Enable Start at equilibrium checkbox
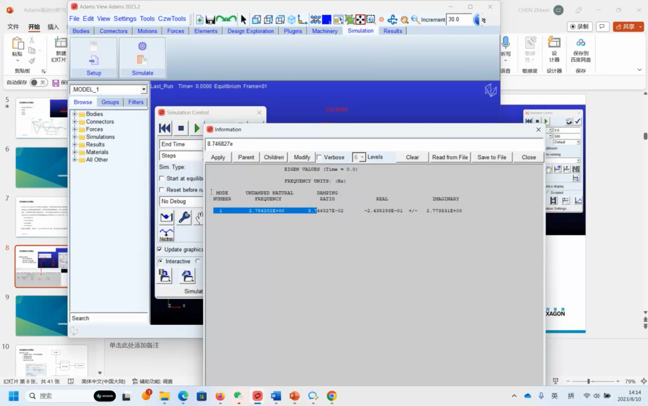This screenshot has height=406, width=648. (x=162, y=178)
